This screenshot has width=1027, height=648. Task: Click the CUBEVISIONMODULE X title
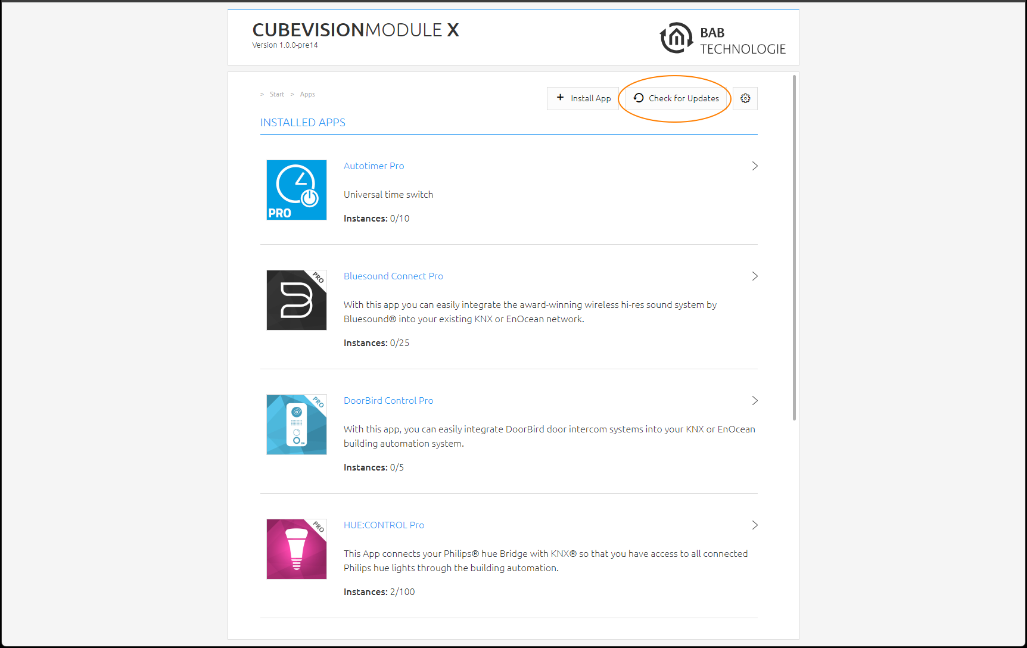coord(356,30)
